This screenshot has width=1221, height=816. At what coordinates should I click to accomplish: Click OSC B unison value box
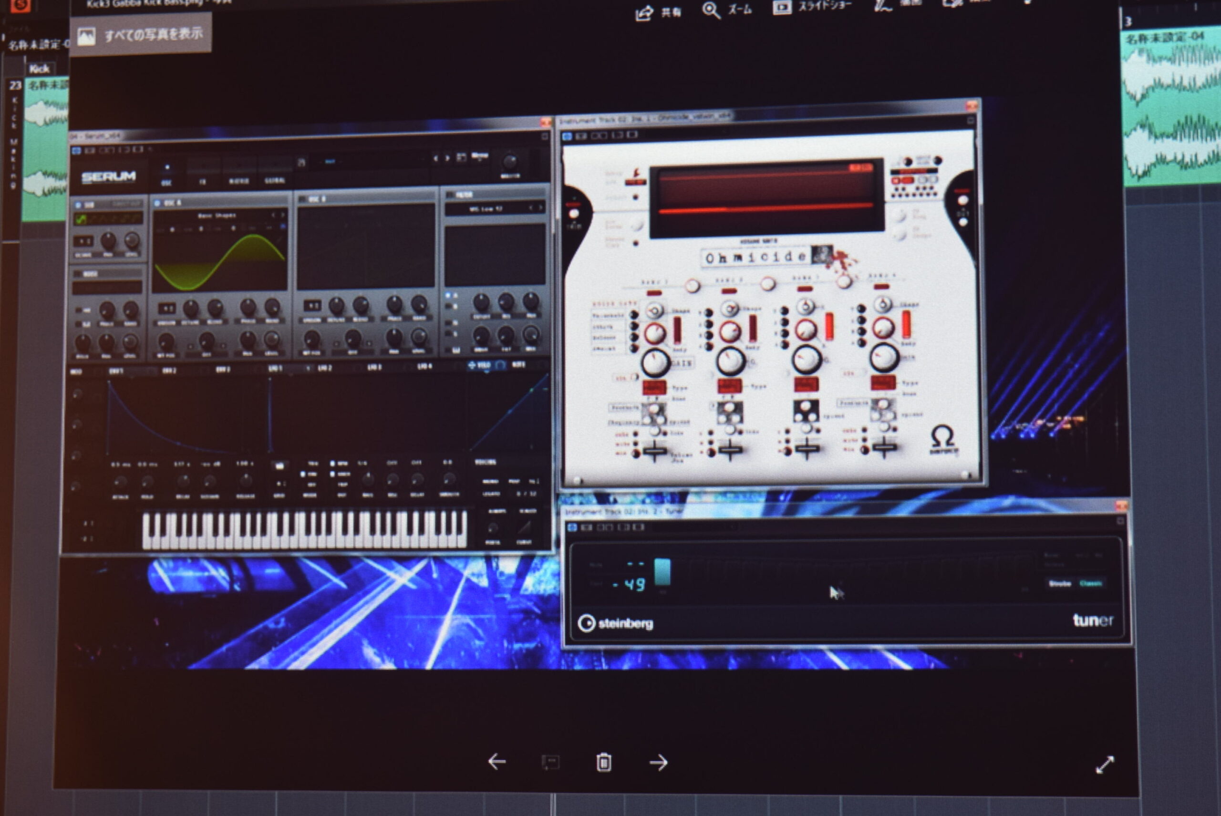pyautogui.click(x=312, y=306)
